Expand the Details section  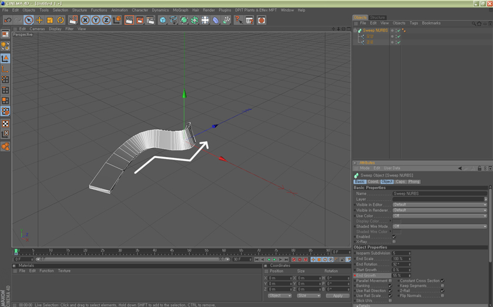click(364, 305)
